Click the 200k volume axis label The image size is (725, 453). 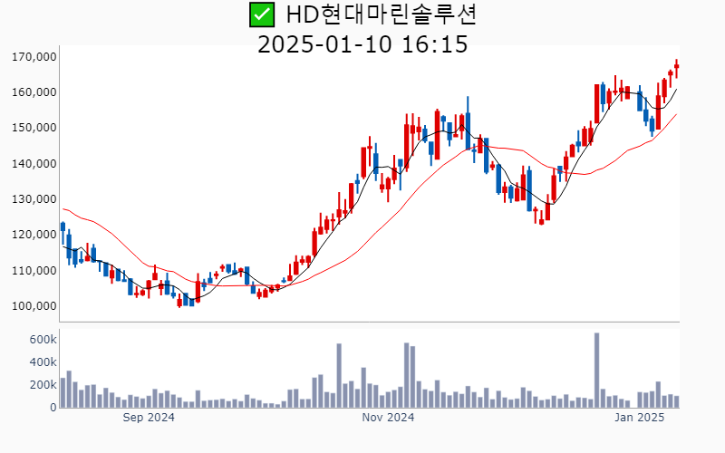(43, 385)
